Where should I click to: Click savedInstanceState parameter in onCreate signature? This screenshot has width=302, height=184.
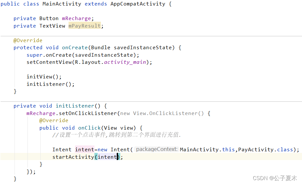click(x=143, y=48)
